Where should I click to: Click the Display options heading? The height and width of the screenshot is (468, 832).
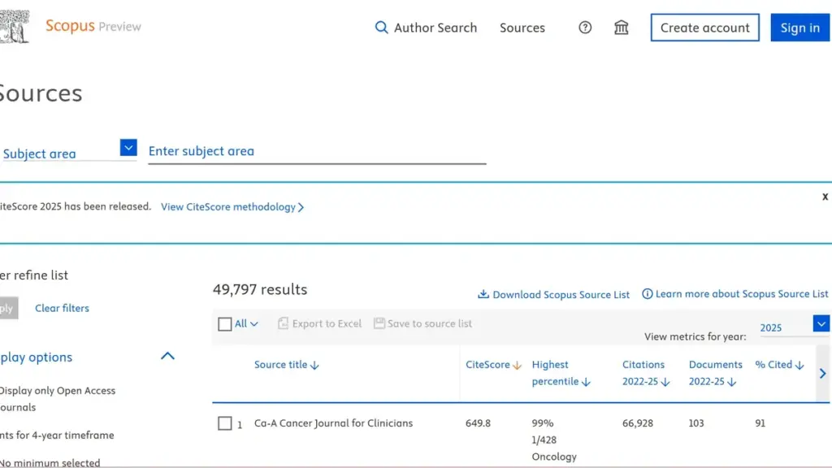[36, 357]
